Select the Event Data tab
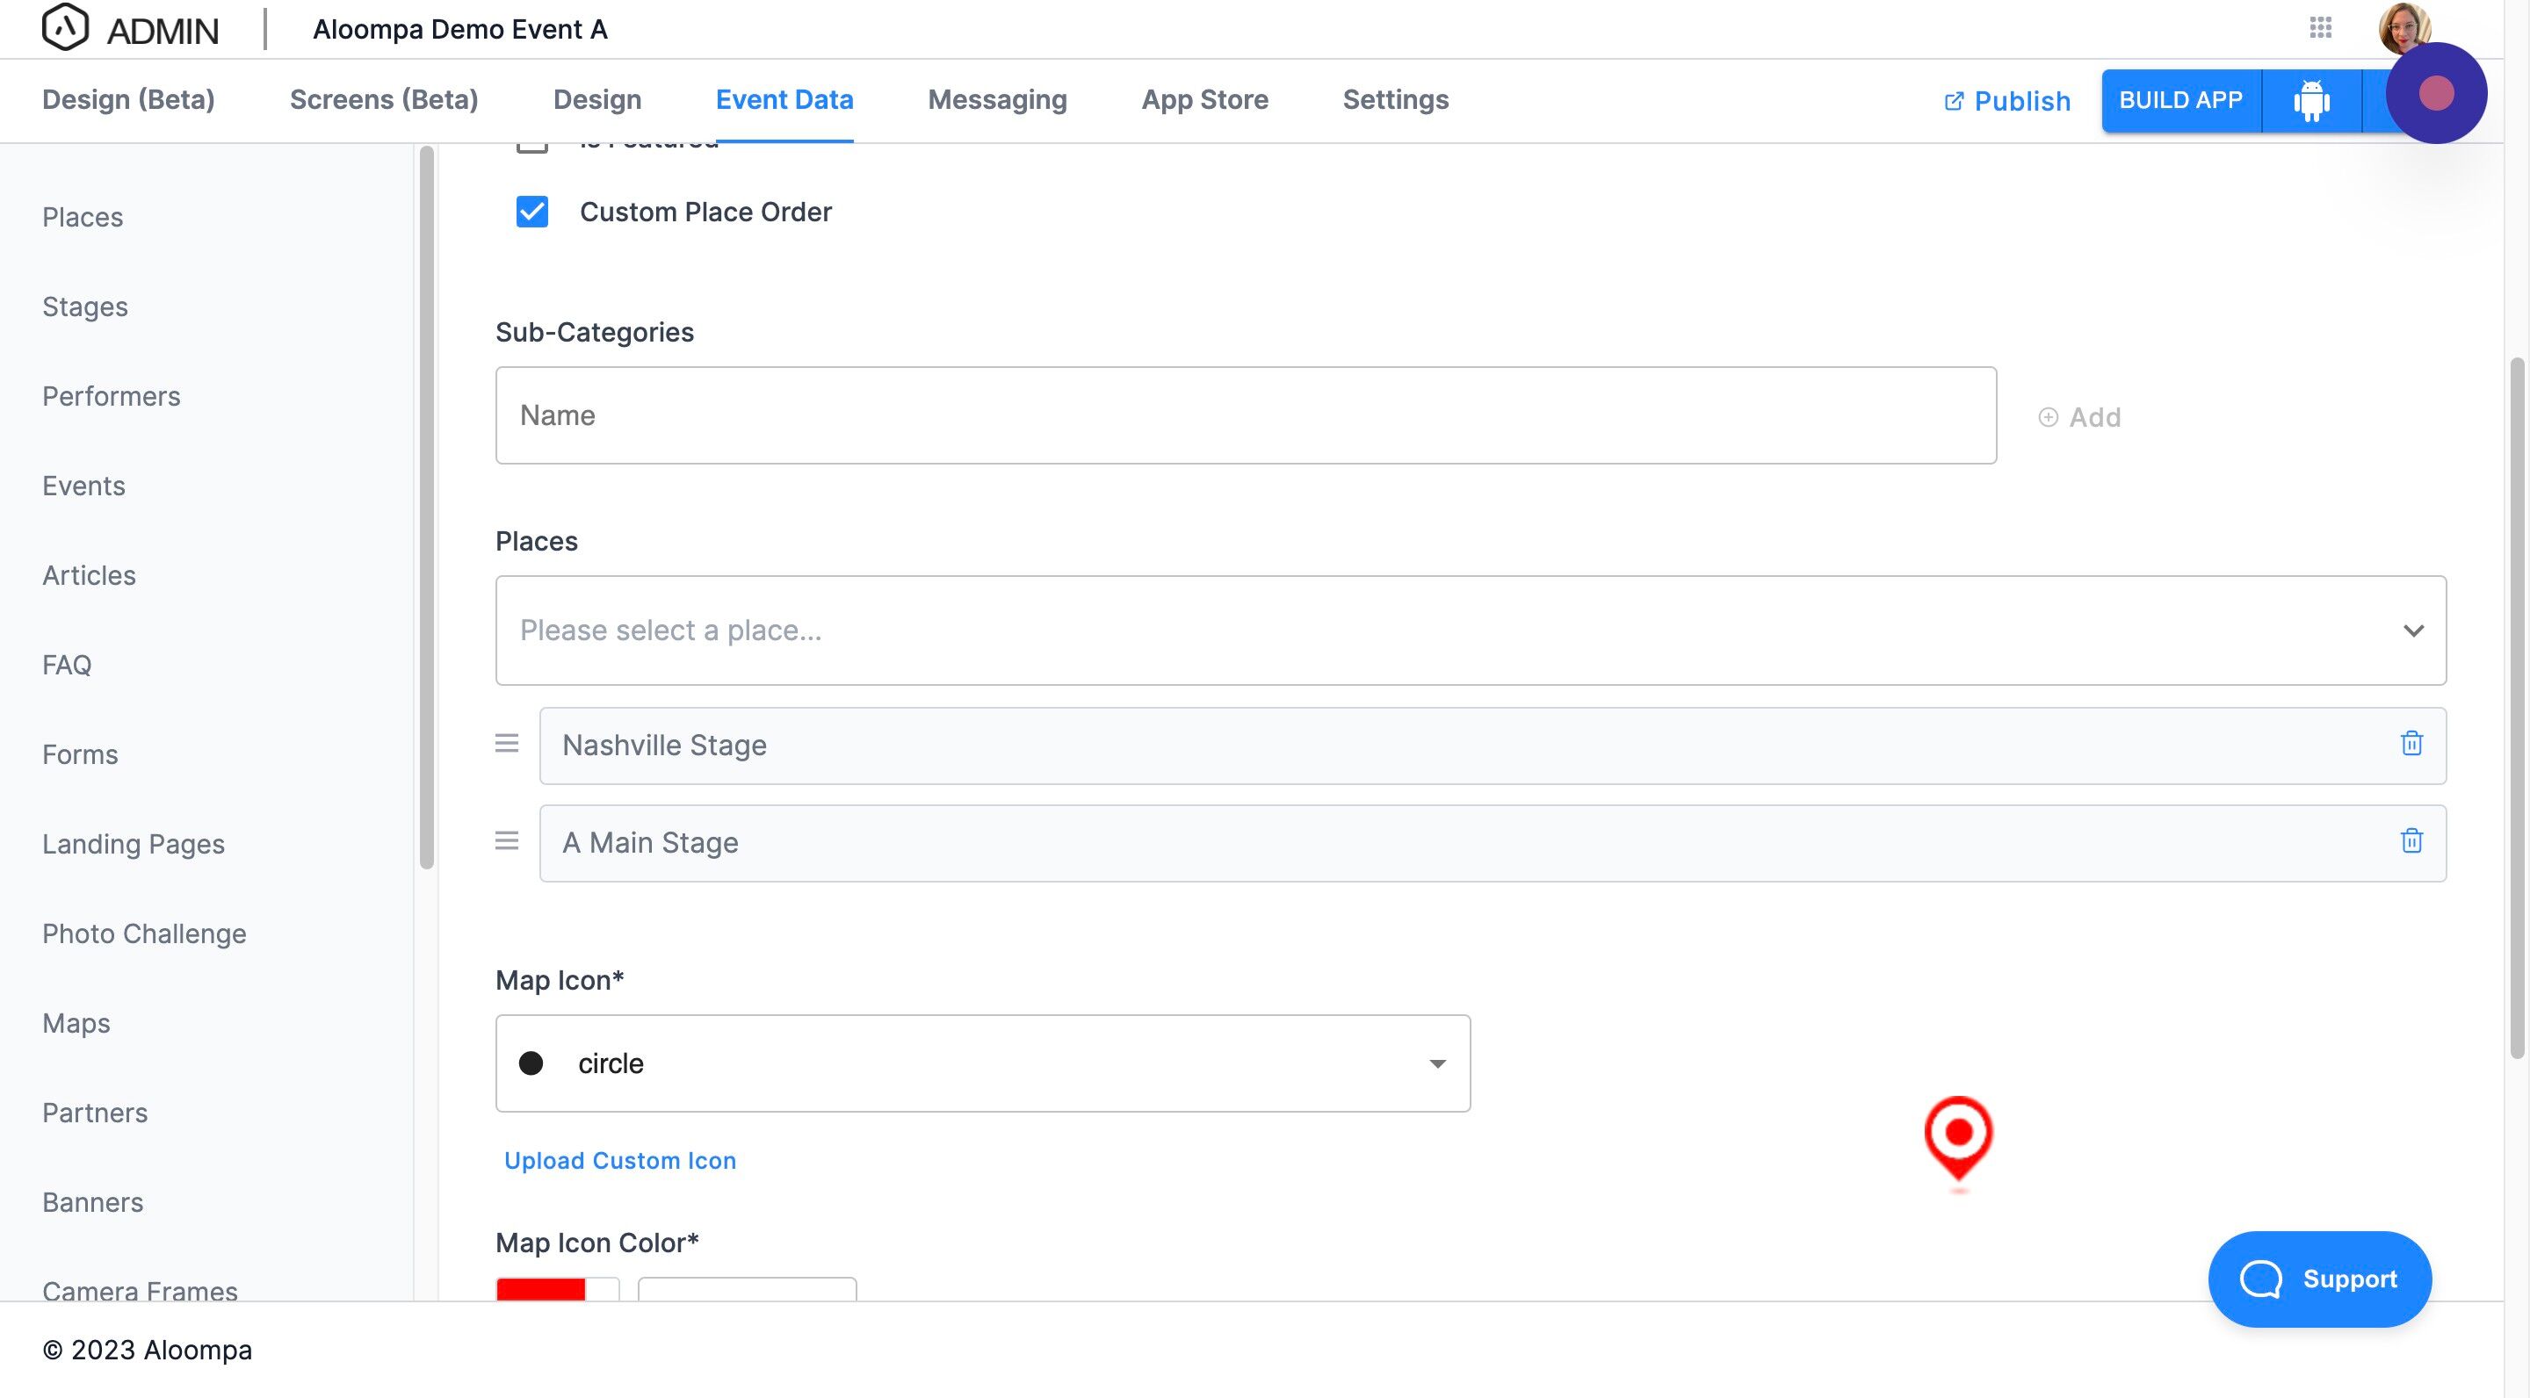This screenshot has height=1398, width=2530. pos(784,100)
